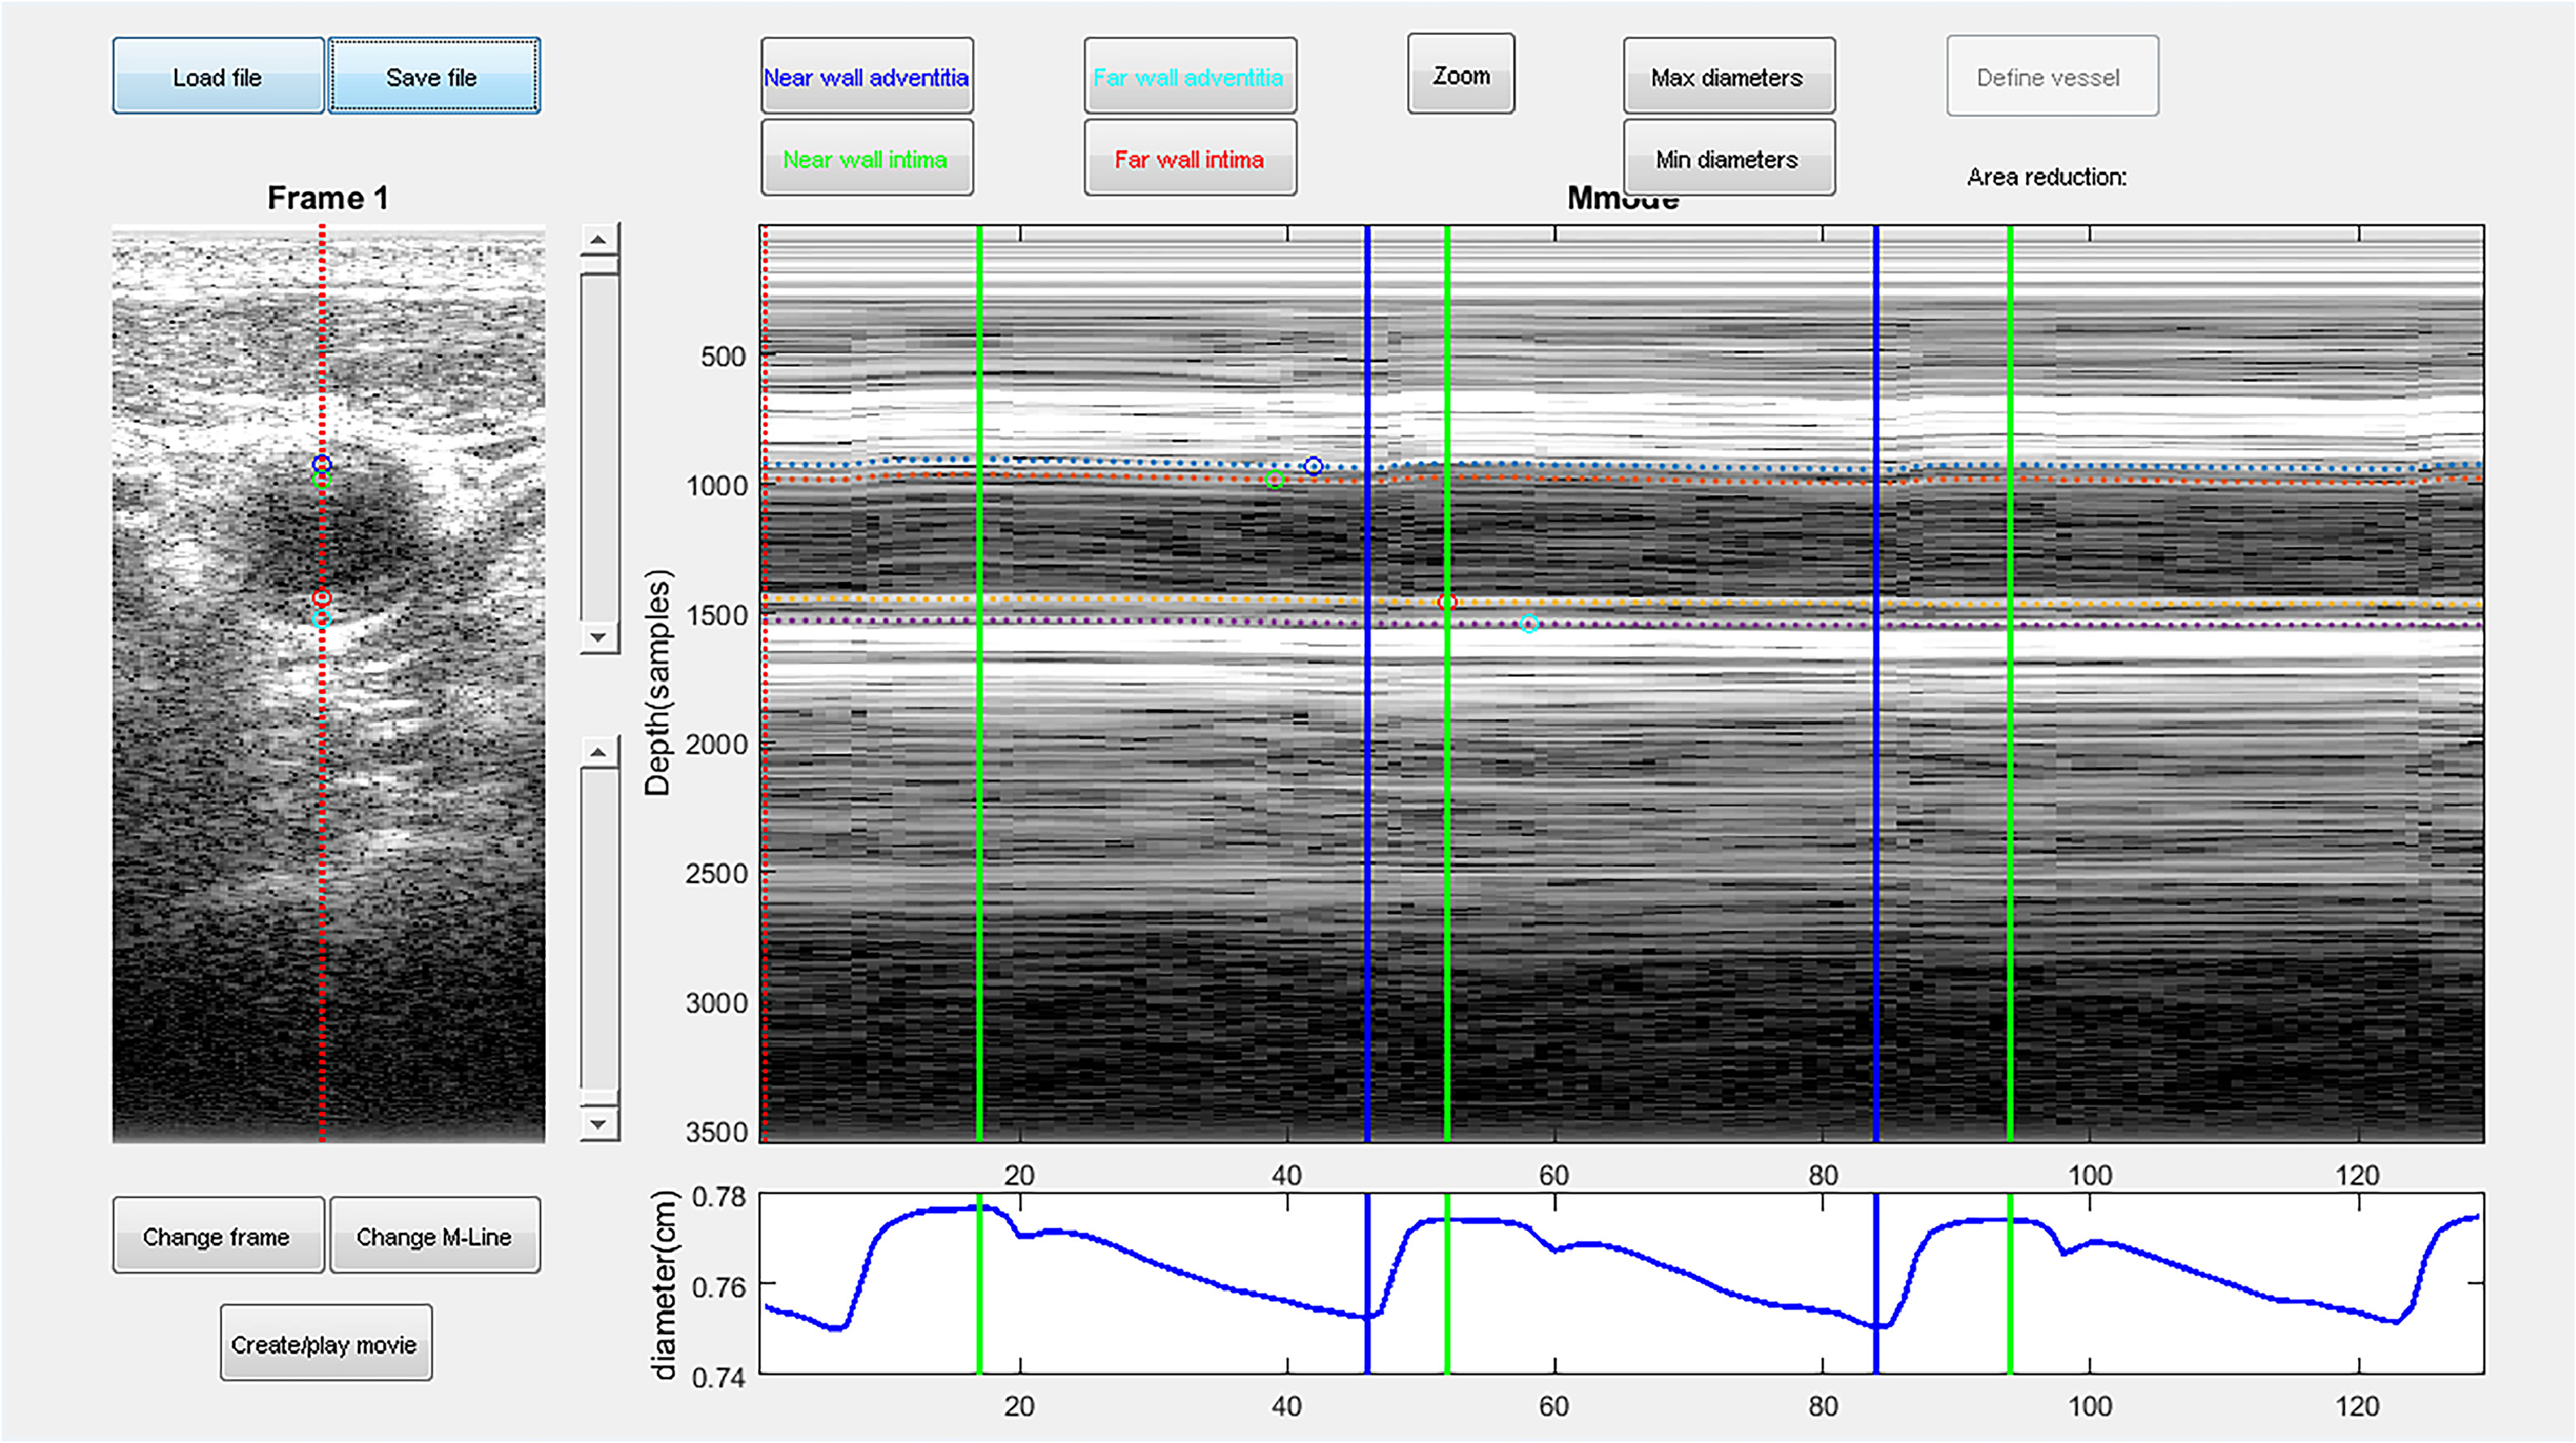Click lower slider's down arrow

tap(599, 1124)
